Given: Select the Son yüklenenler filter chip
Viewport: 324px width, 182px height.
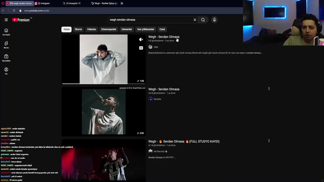Looking at the screenshot, I should pyautogui.click(x=146, y=29).
